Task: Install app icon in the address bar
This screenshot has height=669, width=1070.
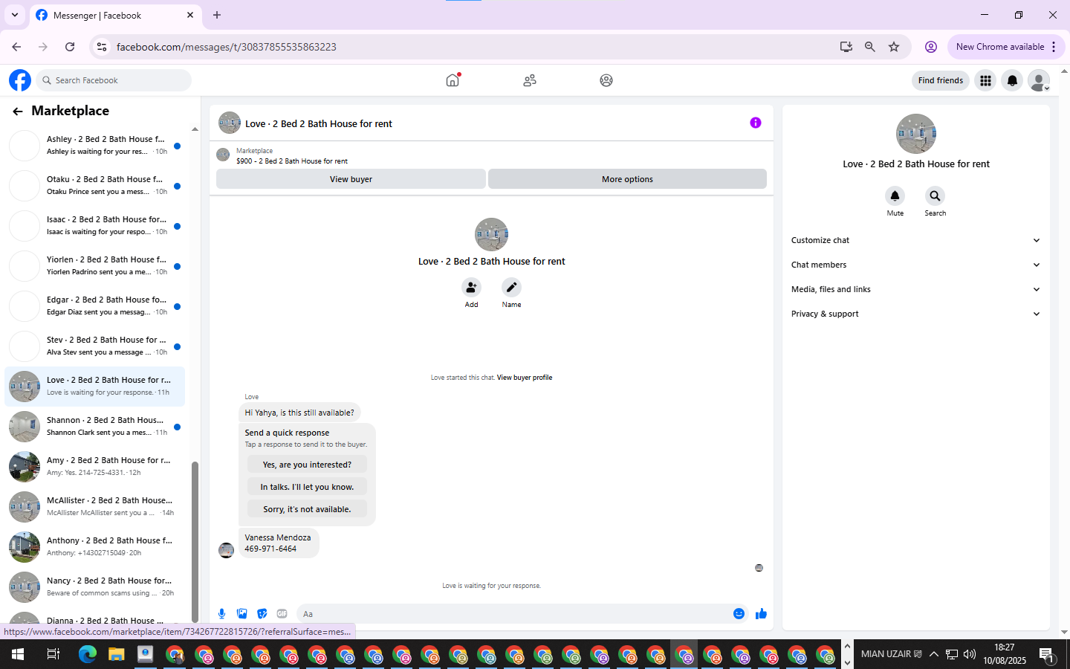Action: tap(846, 47)
